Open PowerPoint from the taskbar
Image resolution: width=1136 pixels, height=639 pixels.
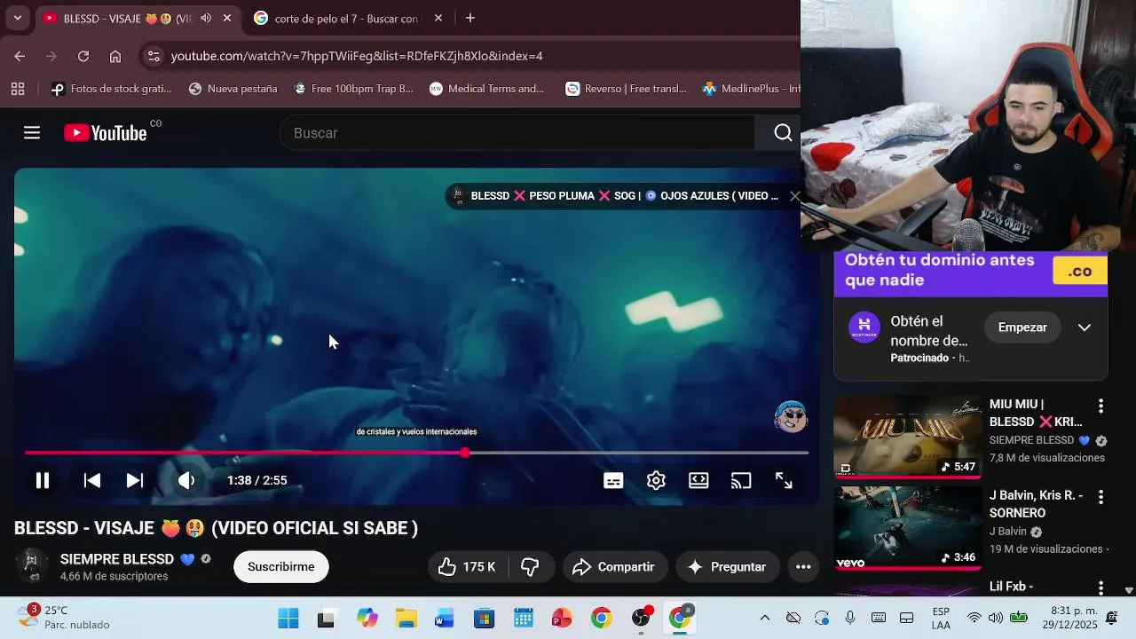point(562,619)
